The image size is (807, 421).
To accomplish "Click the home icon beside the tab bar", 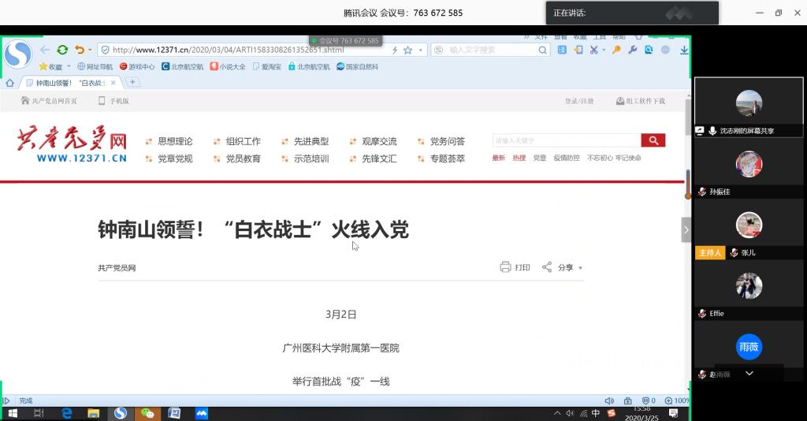I will tap(10, 83).
